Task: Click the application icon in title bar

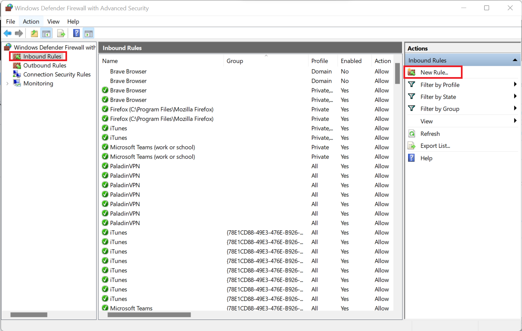Action: (x=9, y=8)
